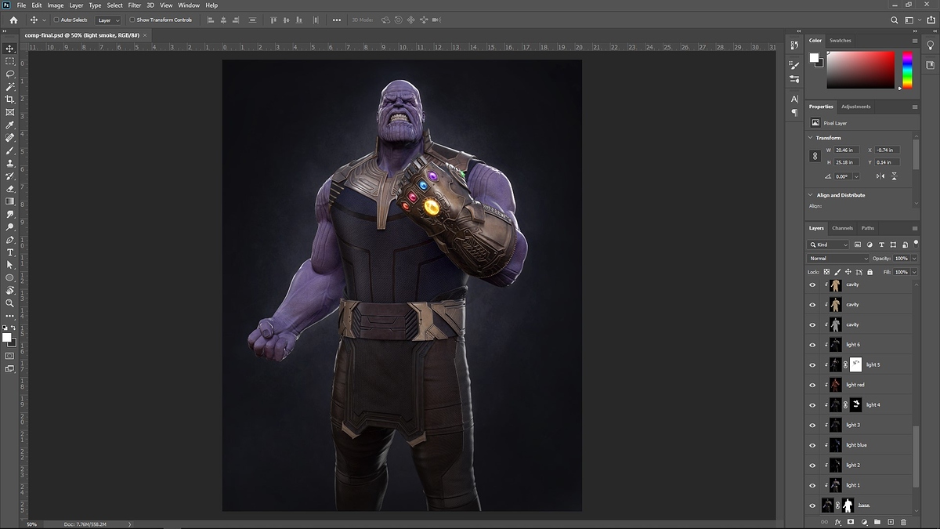Select the Zoom tool
The image size is (940, 529).
10,303
